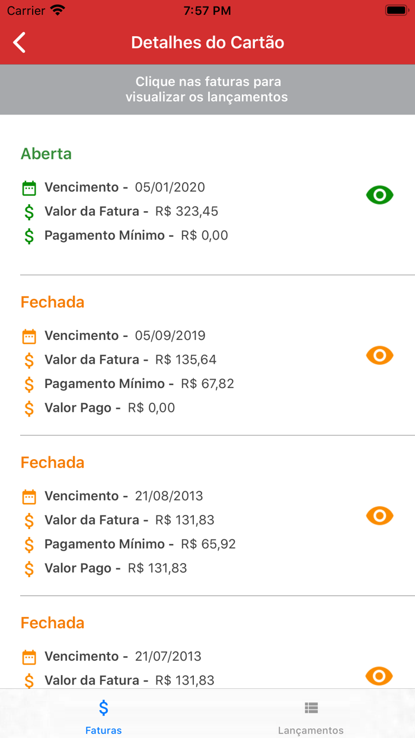Expand the Fechada invoice dated 21/07/2013
Screen dimensions: 415x738
(x=52, y=622)
